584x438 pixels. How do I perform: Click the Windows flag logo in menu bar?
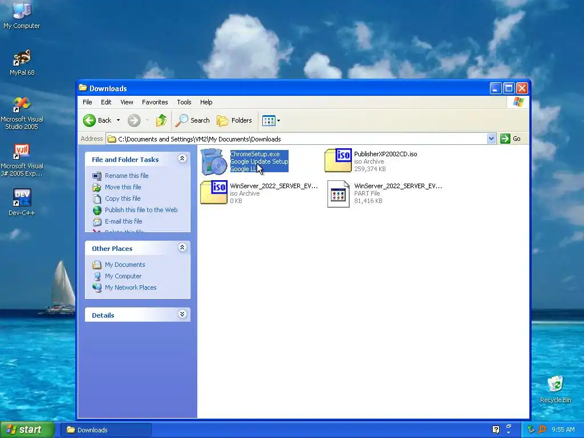point(518,102)
